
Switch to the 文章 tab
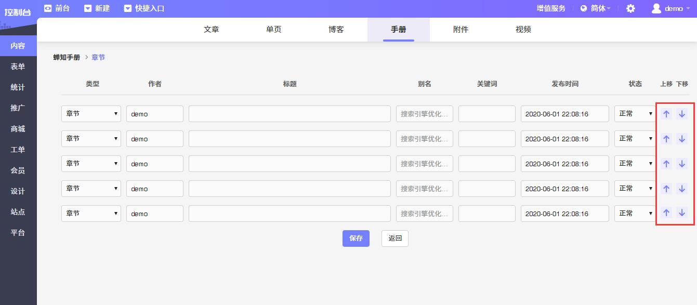pos(212,30)
